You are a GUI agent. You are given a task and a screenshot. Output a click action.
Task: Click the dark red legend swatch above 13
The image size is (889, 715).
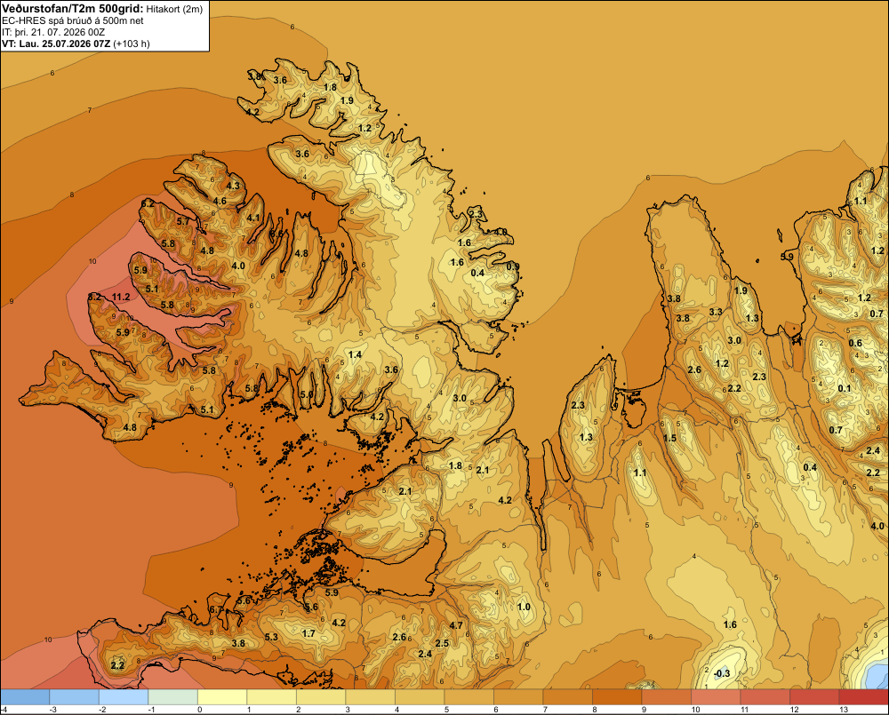863,697
